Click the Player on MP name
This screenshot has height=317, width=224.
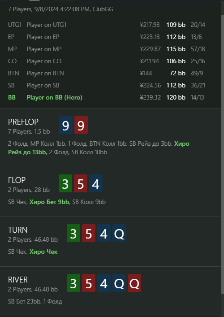44,49
